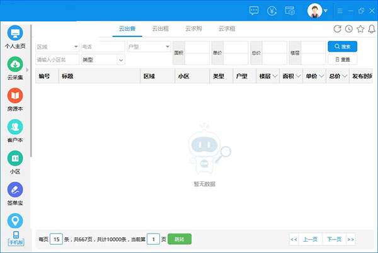Image resolution: width=378 pixels, height=253 pixels.
Task: Click the lower 面积 range input
Action: click(197, 59)
